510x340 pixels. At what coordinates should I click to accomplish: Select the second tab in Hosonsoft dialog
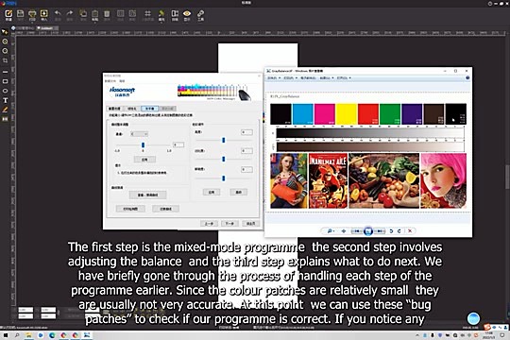click(132, 109)
